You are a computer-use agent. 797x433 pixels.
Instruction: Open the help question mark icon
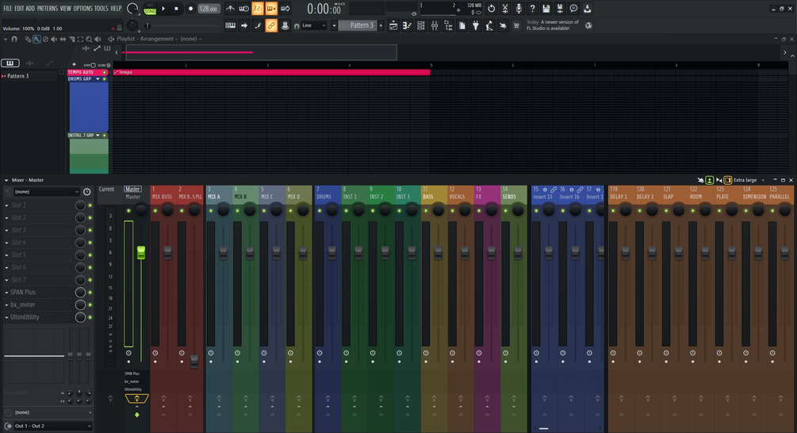pos(532,9)
